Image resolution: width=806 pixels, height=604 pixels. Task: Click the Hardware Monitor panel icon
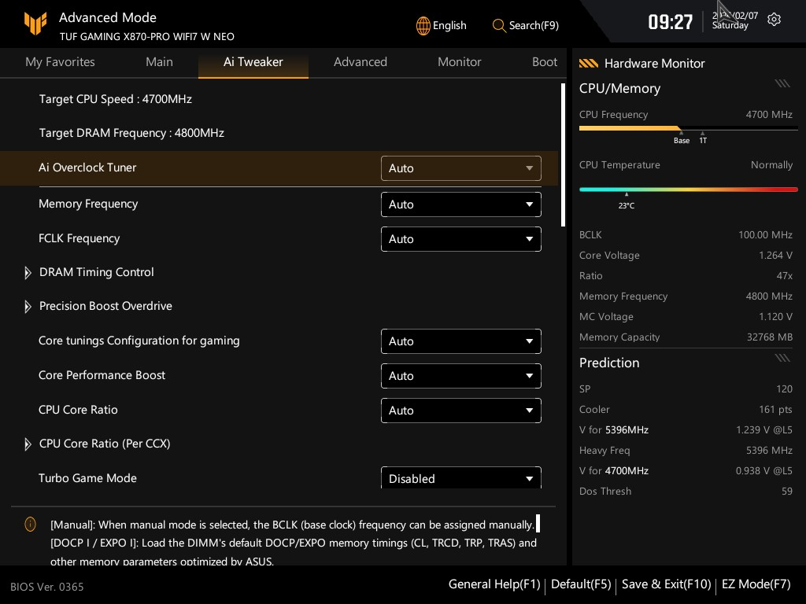click(588, 63)
